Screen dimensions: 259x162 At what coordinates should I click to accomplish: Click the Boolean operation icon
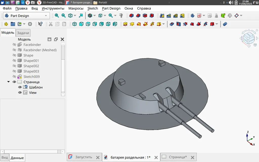click(225, 24)
